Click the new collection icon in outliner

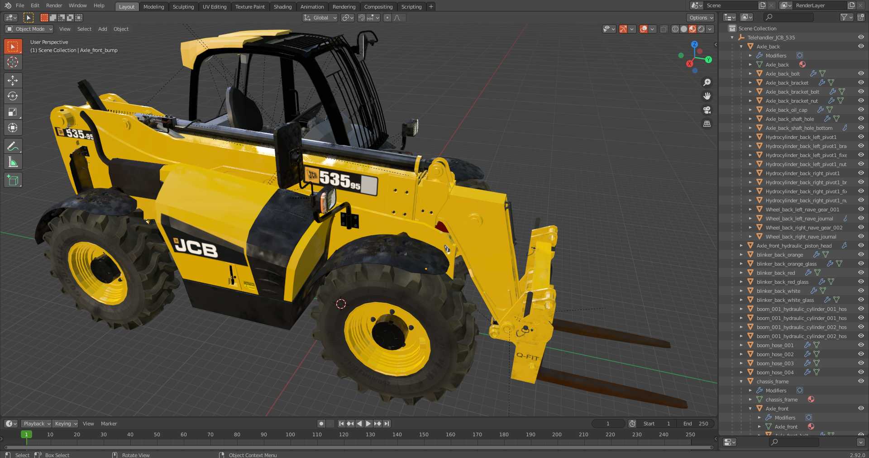860,17
